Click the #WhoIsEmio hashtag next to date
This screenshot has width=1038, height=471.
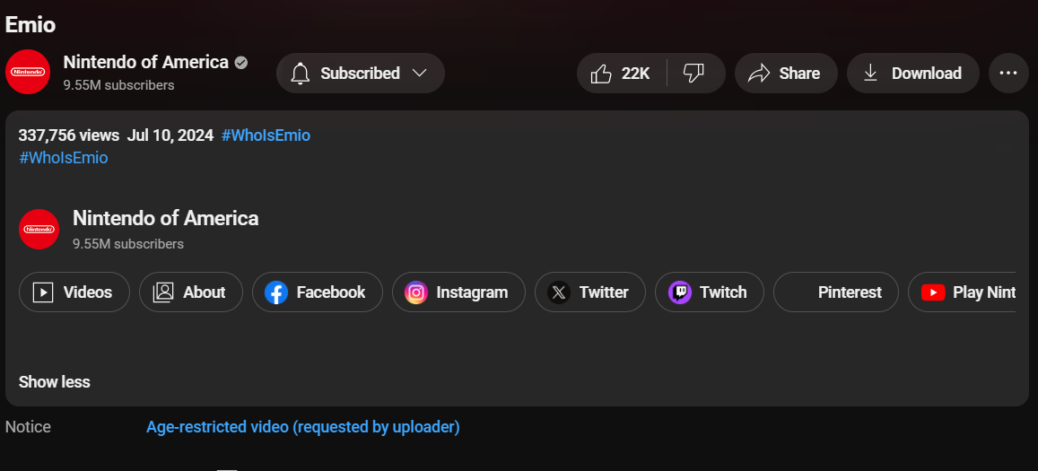click(266, 135)
